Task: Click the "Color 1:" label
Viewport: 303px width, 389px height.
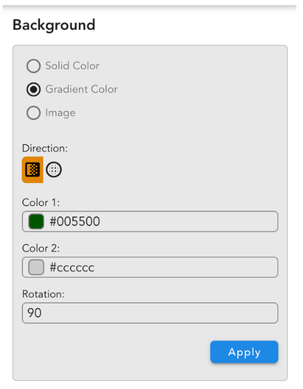Action: pos(41,203)
